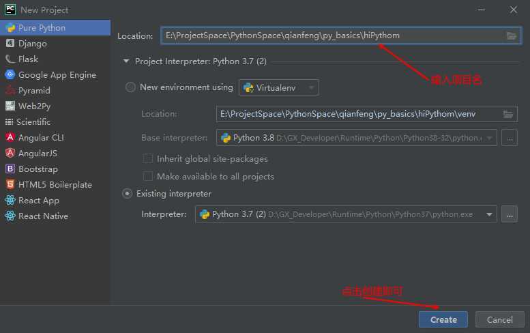Choose Flask project type
530x333 pixels.
tap(55, 59)
